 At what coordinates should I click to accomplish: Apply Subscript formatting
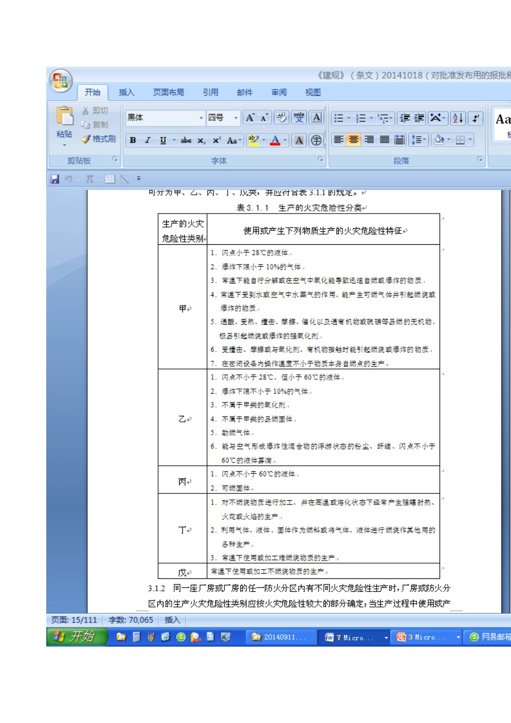201,140
